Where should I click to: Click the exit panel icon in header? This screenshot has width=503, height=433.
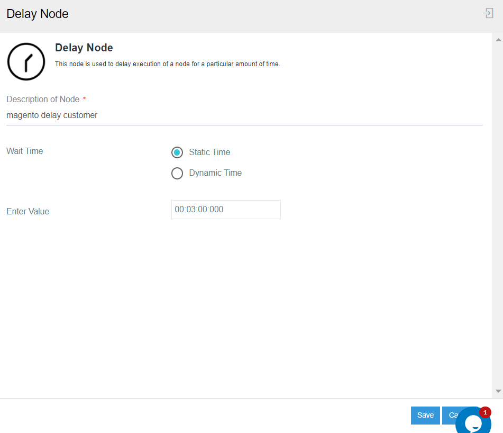(x=488, y=14)
